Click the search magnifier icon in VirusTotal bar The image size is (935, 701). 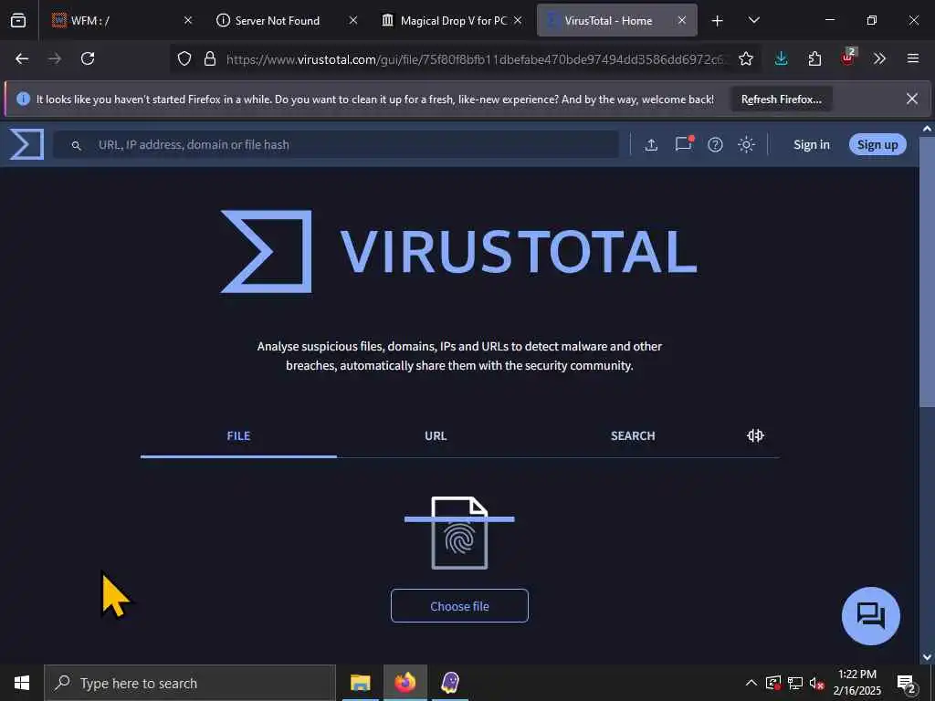point(77,145)
